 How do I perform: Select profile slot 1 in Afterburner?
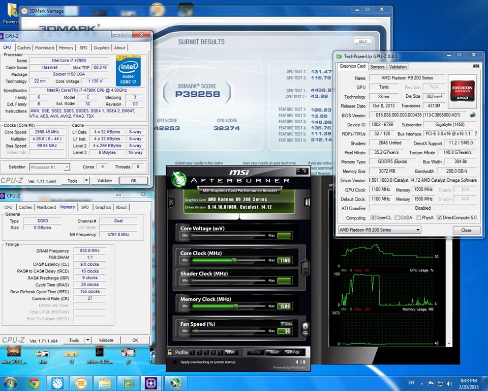pyautogui.click(x=193, y=352)
